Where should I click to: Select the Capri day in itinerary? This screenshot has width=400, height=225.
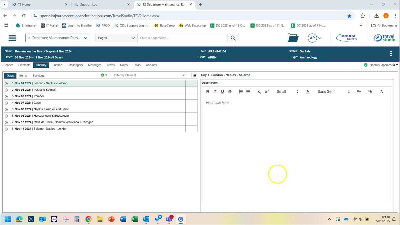tap(37, 103)
